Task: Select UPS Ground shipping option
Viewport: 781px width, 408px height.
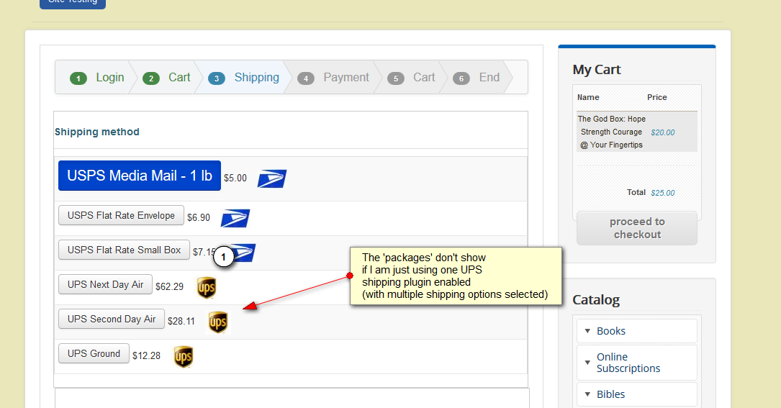Action: tap(94, 353)
